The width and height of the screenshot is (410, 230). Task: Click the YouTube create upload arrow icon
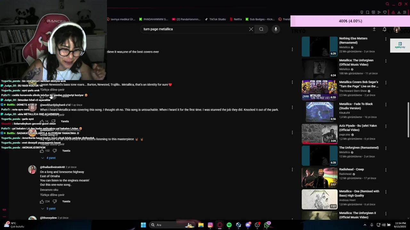[374, 29]
